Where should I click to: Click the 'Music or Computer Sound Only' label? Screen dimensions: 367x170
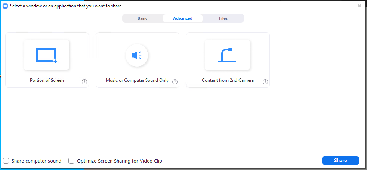coord(137,80)
